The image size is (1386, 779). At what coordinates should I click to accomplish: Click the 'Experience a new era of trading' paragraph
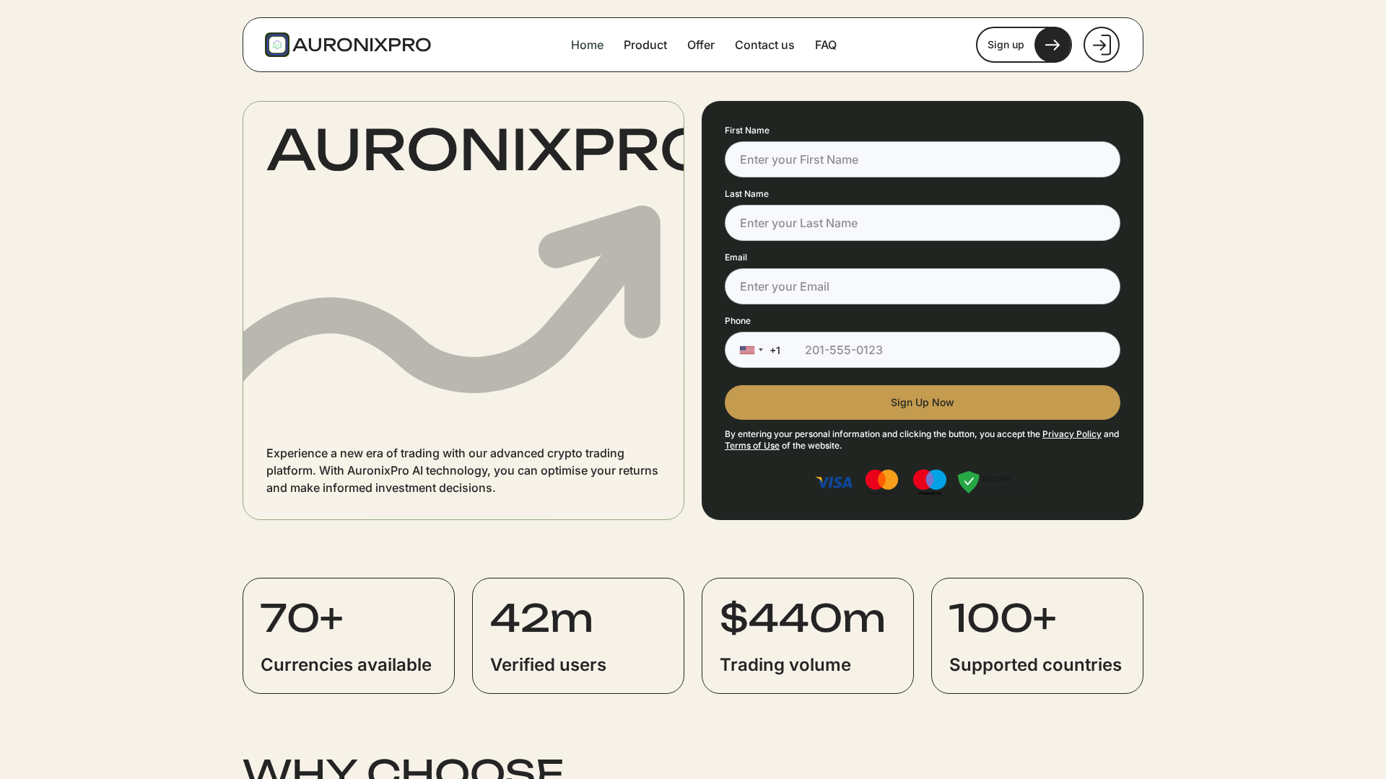[462, 470]
